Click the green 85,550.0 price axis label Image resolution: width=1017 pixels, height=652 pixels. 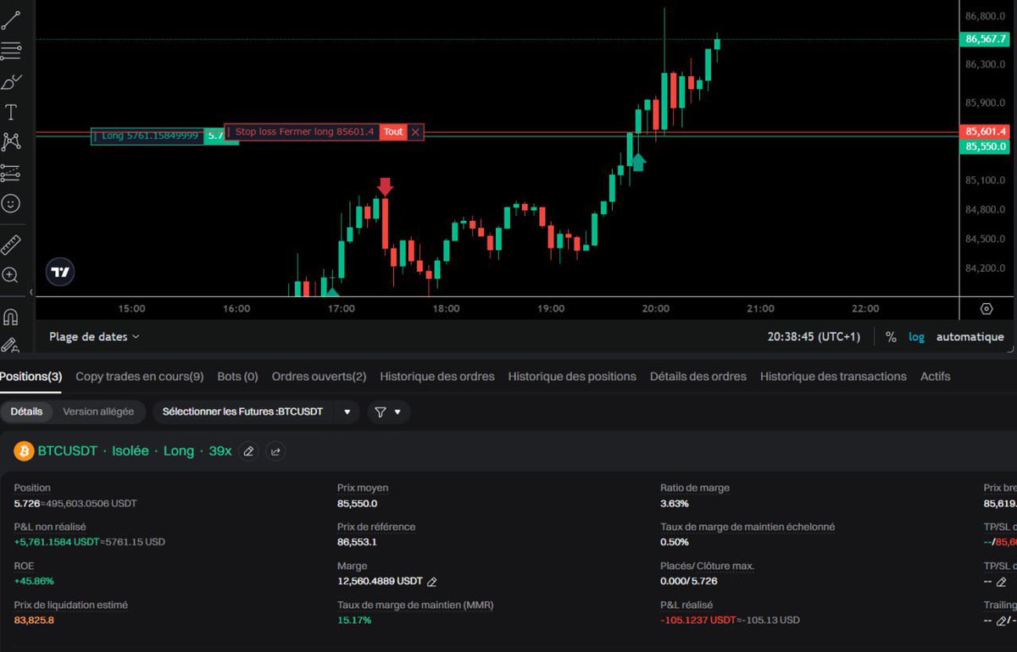986,146
